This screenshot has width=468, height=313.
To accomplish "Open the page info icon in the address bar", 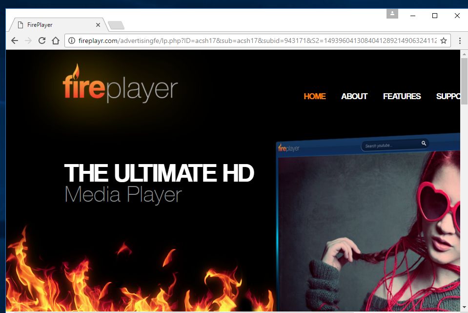I will coord(72,41).
